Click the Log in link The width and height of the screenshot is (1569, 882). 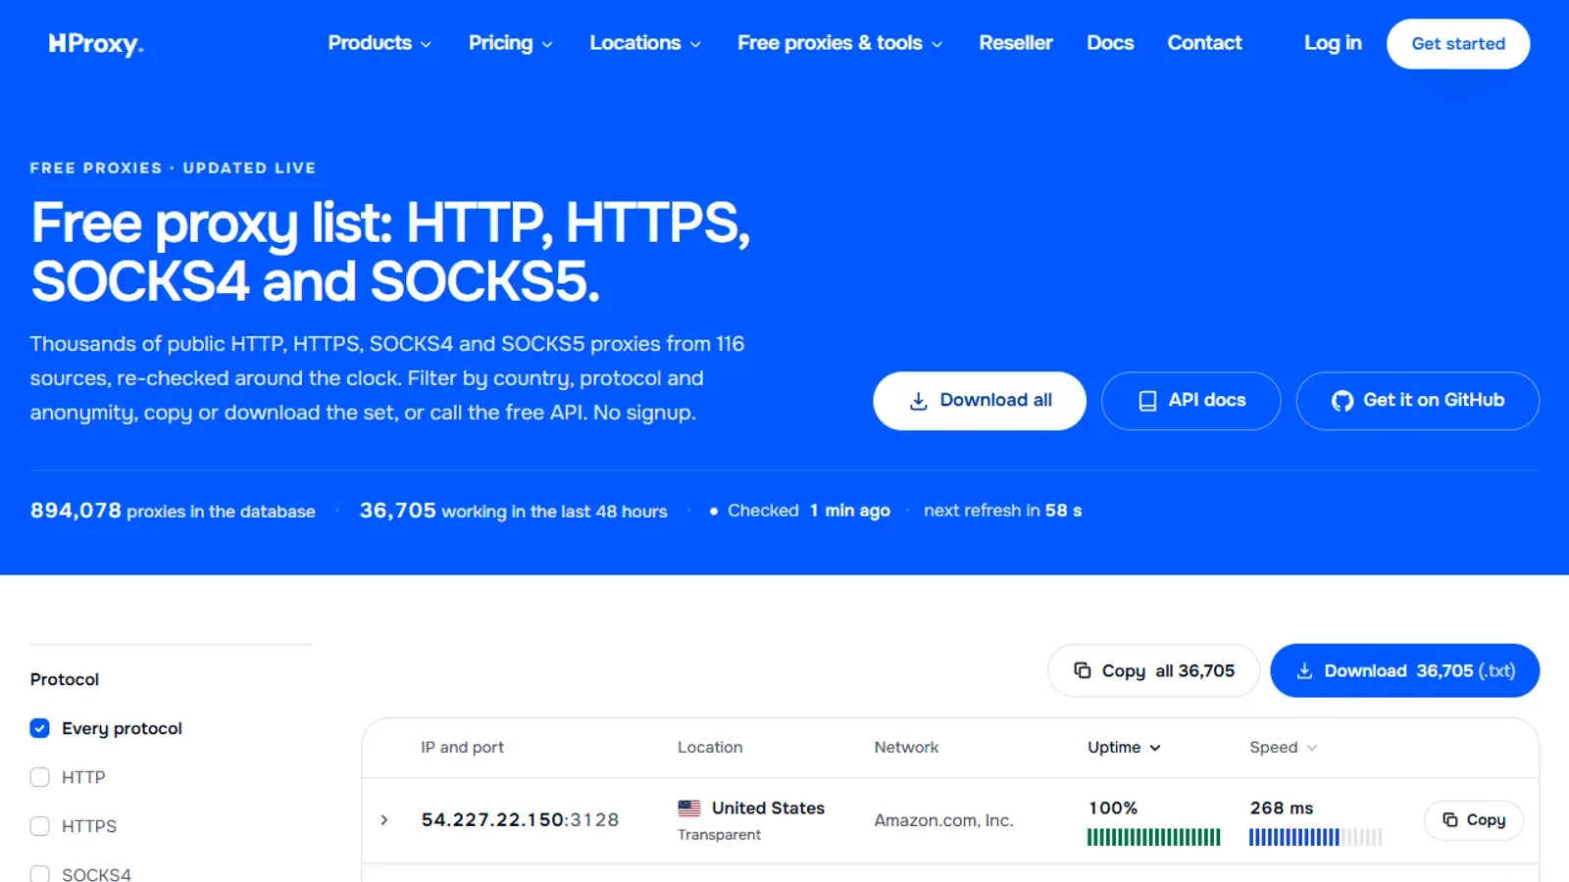1333,43
